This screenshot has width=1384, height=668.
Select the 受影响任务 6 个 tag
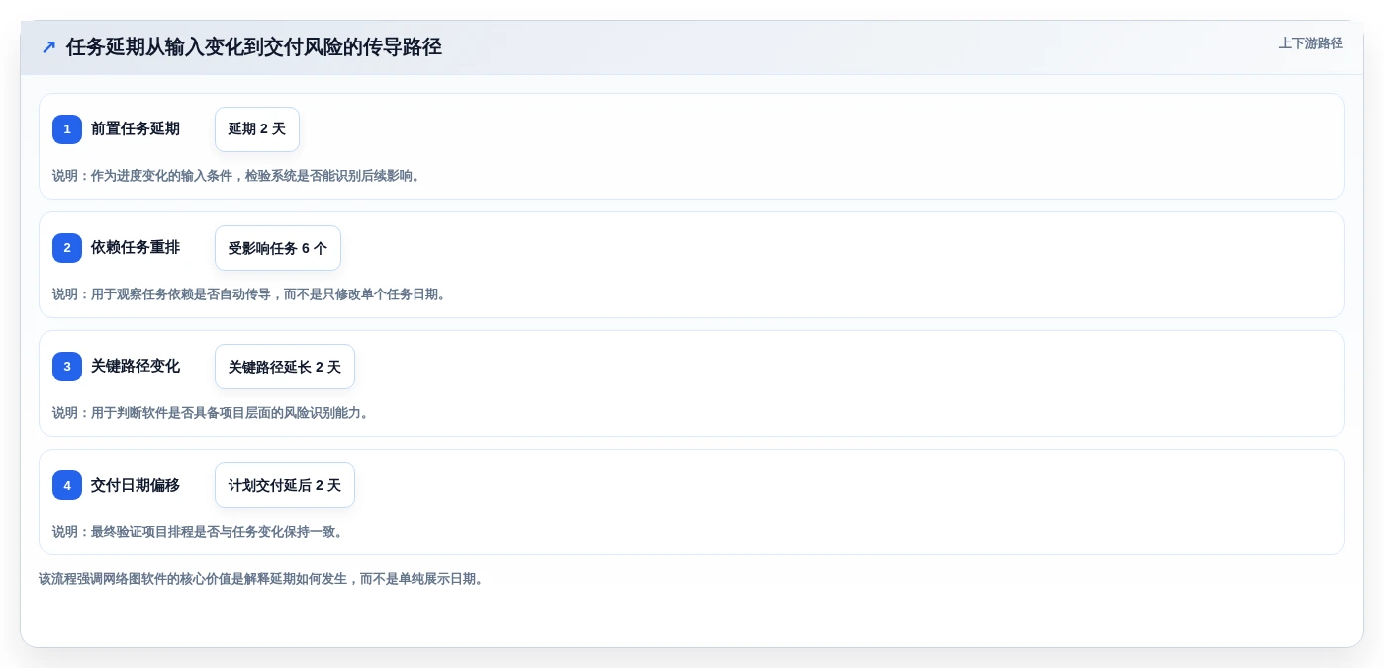click(x=278, y=248)
